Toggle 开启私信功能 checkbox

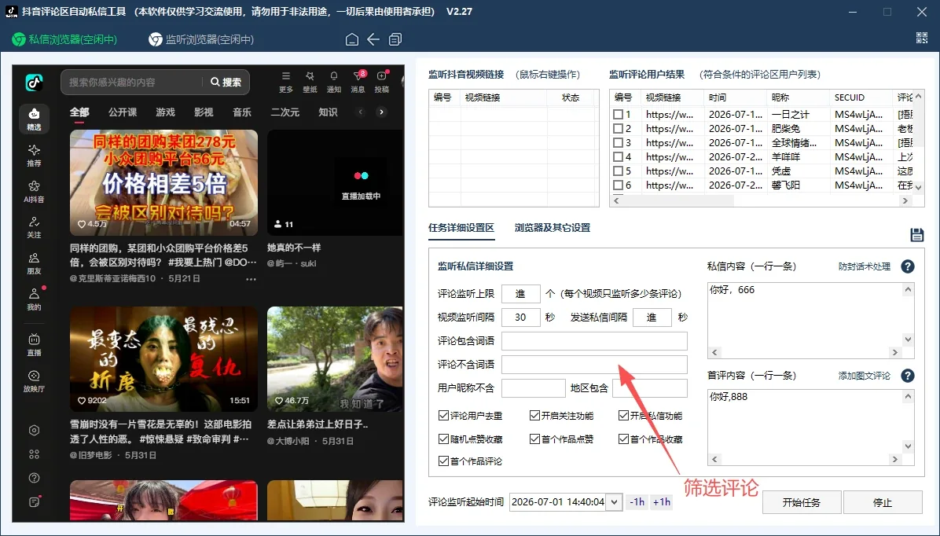tap(623, 416)
